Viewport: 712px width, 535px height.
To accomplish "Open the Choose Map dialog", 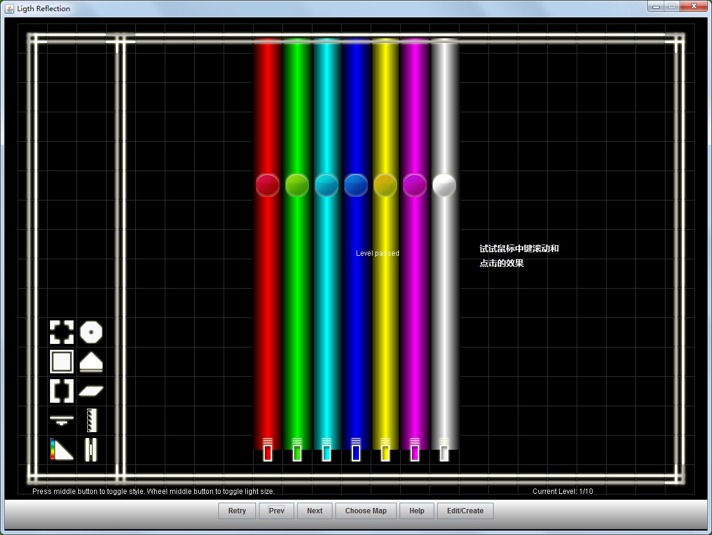I will tap(366, 511).
